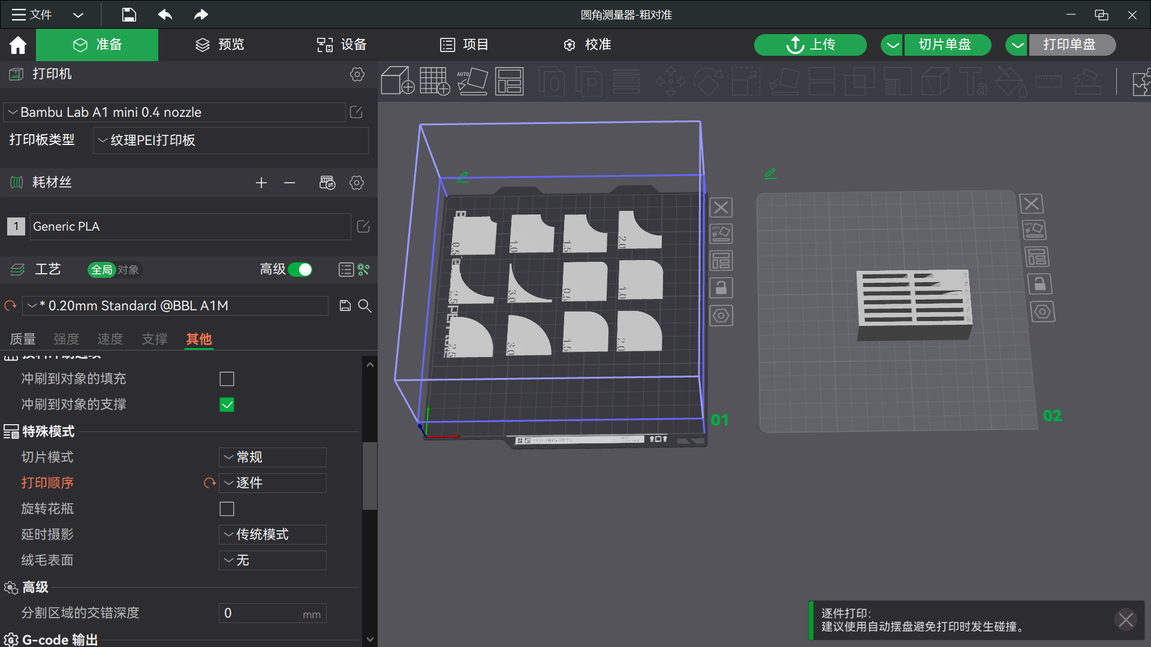The width and height of the screenshot is (1151, 647).
Task: Switch to the 预览 preview tab
Action: pos(219,45)
